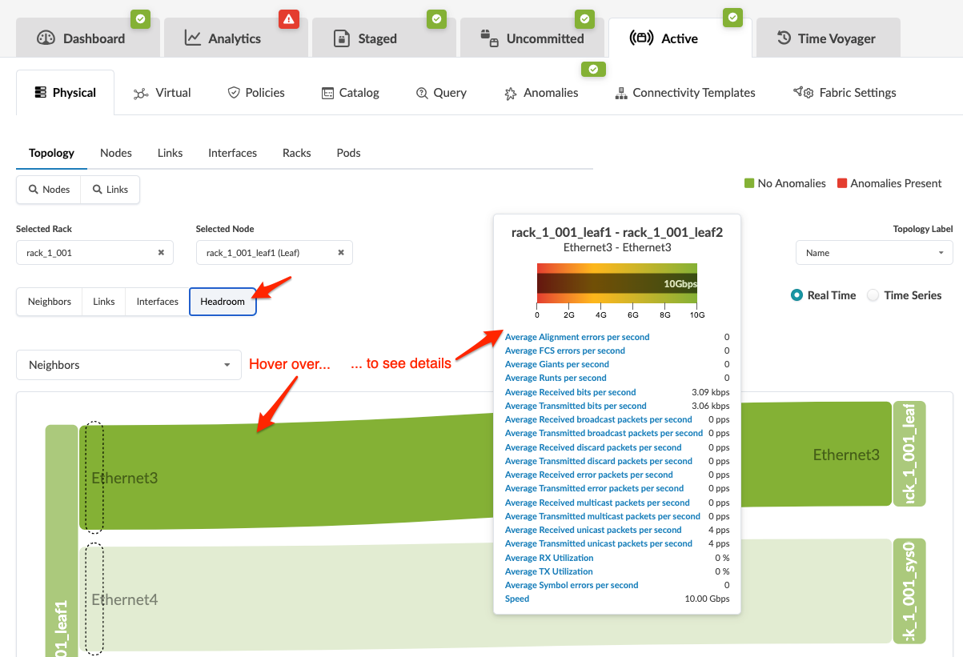Click the green check badge on Active
963x657 pixels.
(x=732, y=17)
